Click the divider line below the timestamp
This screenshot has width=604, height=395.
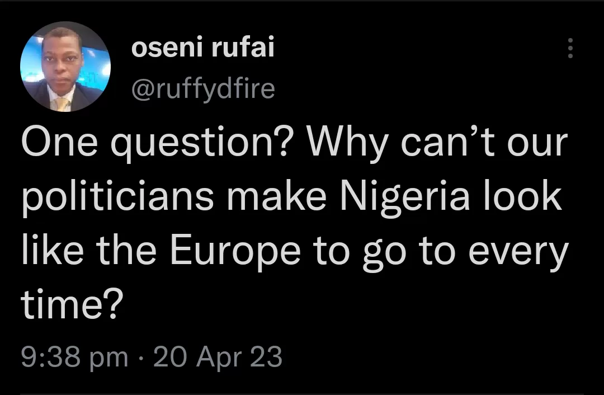tap(302, 392)
